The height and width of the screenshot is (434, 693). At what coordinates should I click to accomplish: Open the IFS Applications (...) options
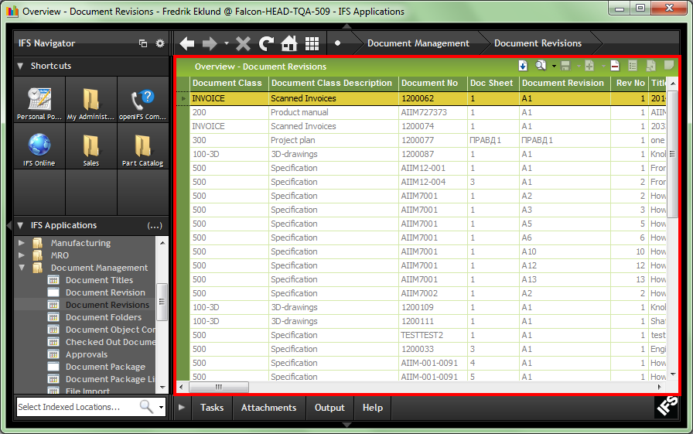point(155,225)
